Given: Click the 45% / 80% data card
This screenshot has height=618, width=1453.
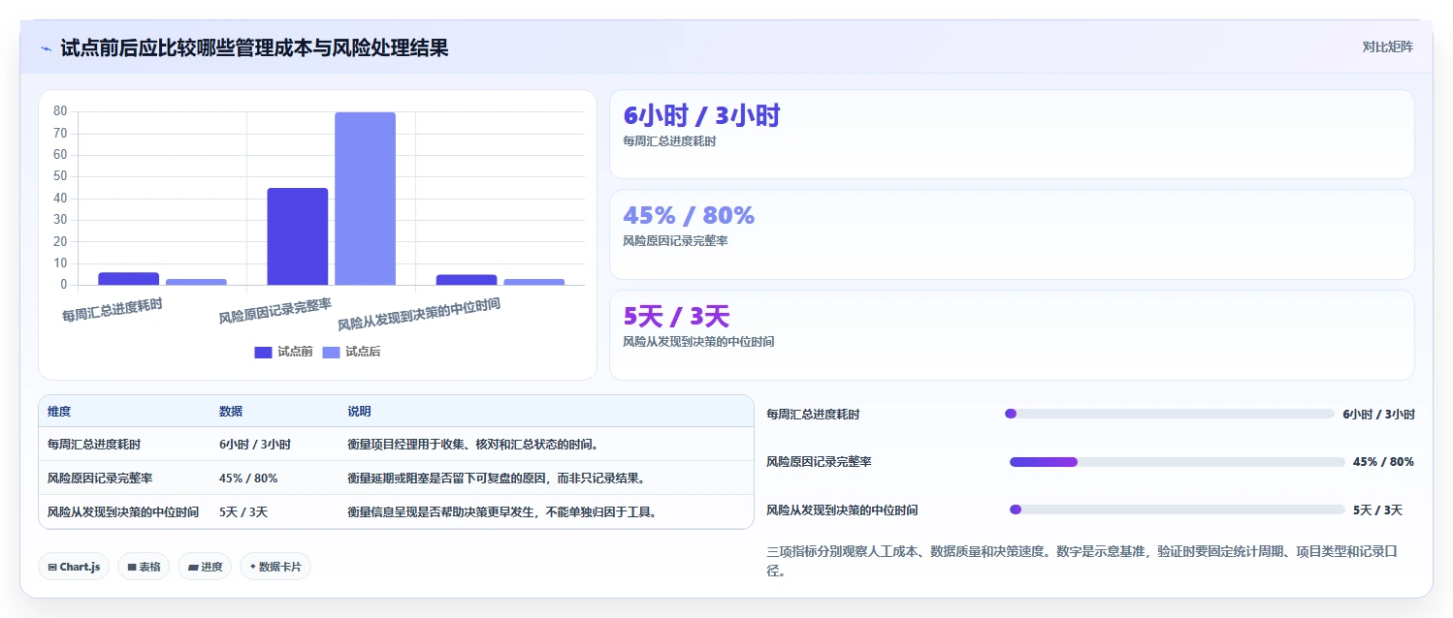Looking at the screenshot, I should 1012,234.
